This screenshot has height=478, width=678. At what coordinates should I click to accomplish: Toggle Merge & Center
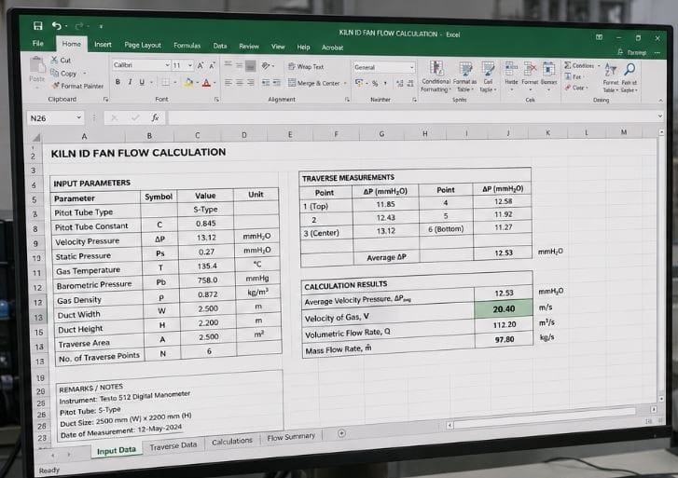point(314,83)
